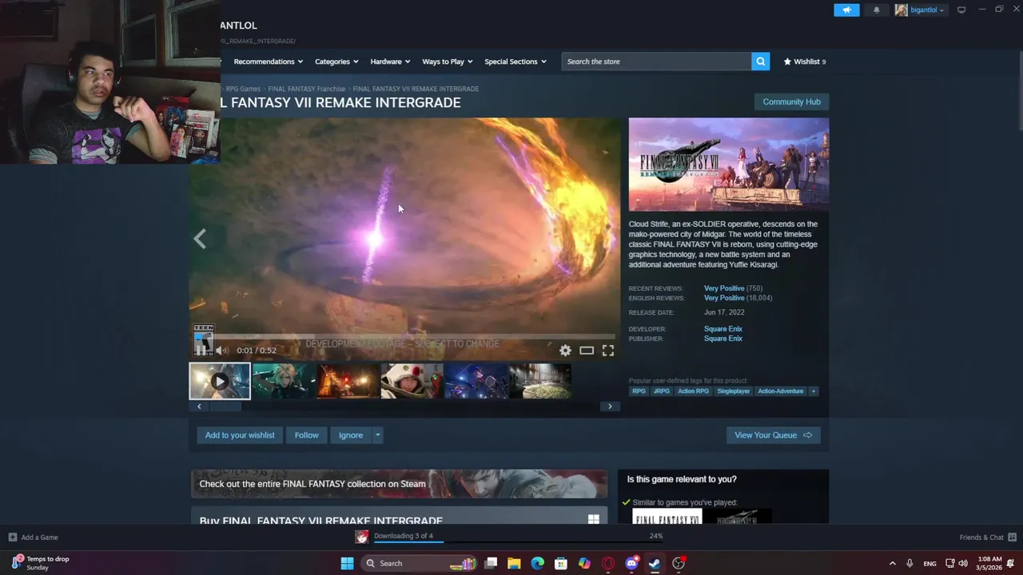Image resolution: width=1023 pixels, height=575 pixels.
Task: Open the bigantlol account dropdown
Action: click(x=920, y=10)
